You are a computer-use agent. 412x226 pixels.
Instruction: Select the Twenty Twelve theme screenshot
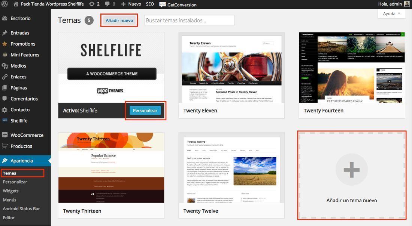pos(231,168)
